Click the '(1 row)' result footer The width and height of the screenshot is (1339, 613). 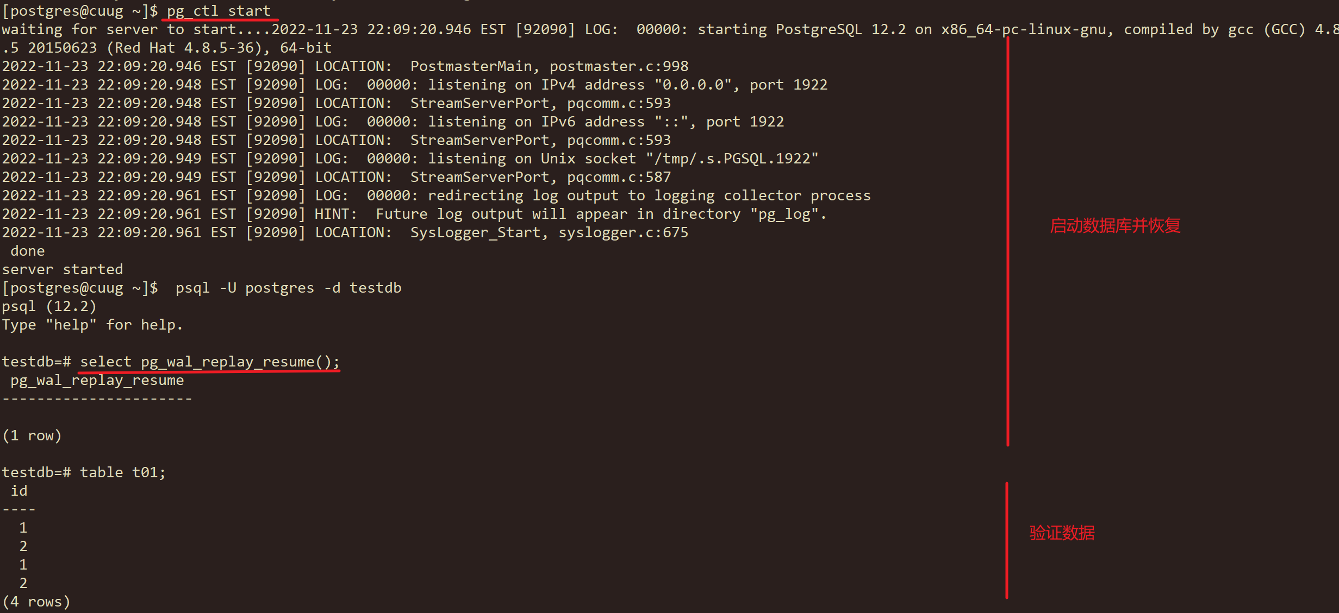(32, 435)
